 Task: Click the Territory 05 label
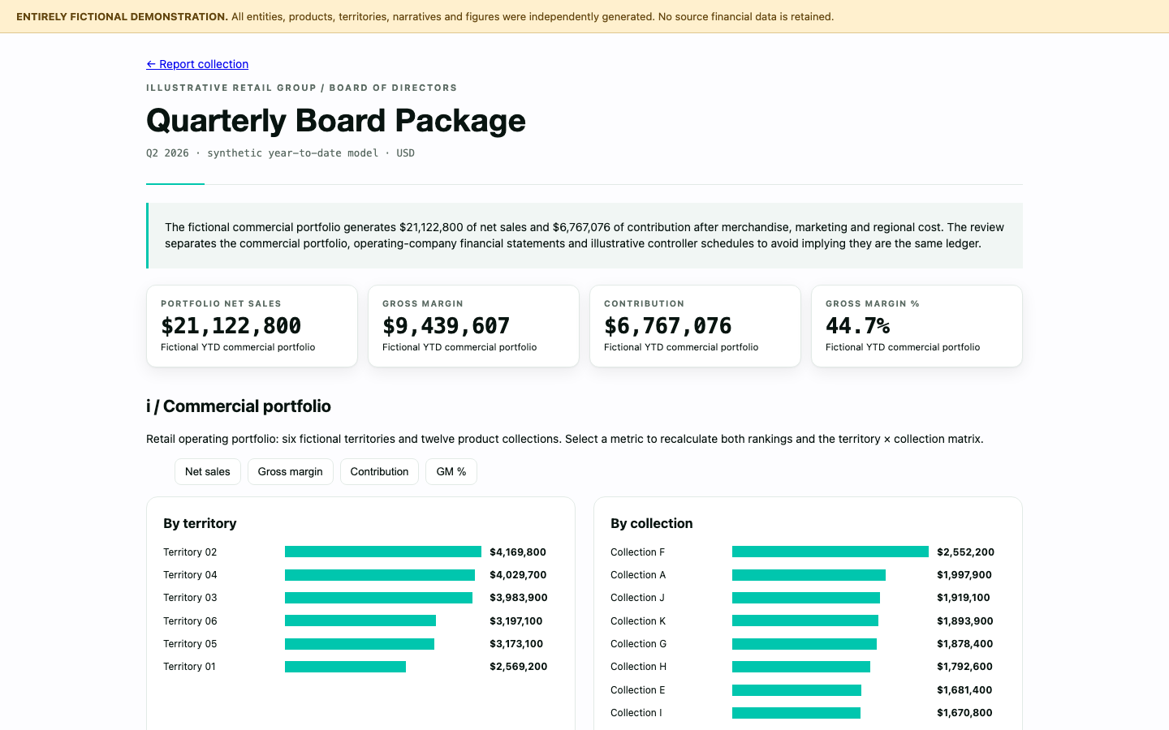[x=190, y=644]
